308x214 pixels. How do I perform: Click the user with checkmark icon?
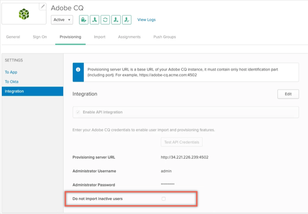(127, 20)
